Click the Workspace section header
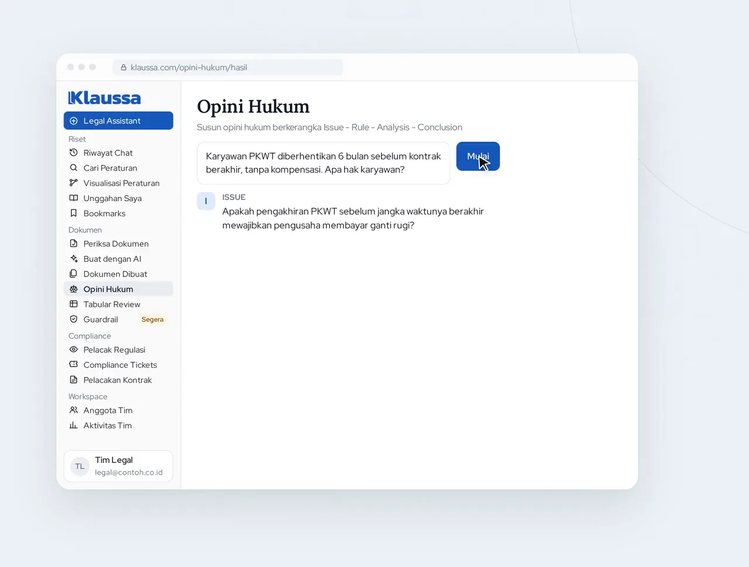 click(x=88, y=397)
